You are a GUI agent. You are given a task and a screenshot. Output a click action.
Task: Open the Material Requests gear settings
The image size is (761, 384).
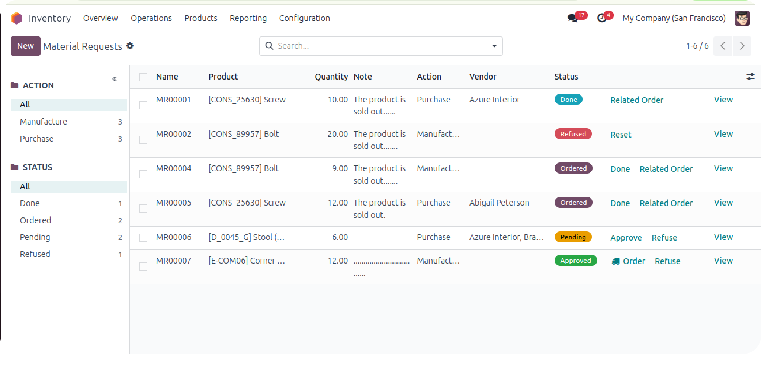130,46
